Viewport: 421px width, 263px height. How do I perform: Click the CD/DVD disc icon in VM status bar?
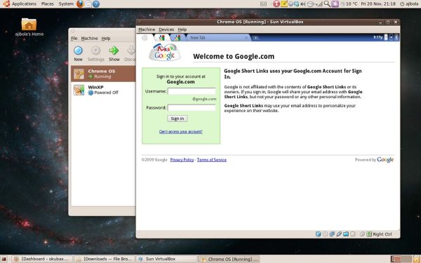tap(325, 234)
